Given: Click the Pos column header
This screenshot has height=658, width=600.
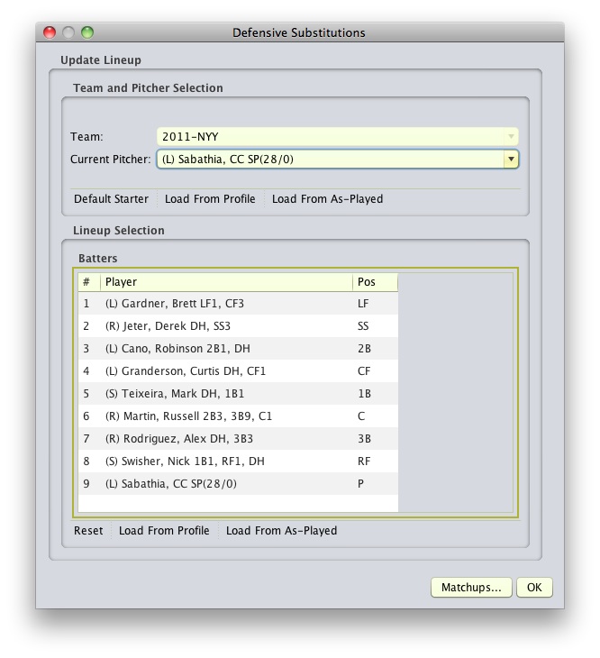Looking at the screenshot, I should [x=375, y=282].
